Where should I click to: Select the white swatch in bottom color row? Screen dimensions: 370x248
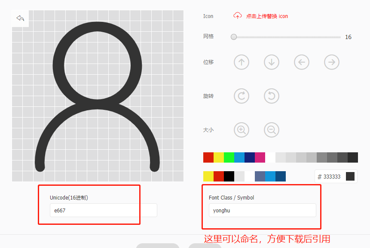pyautogui.click(x=250, y=176)
